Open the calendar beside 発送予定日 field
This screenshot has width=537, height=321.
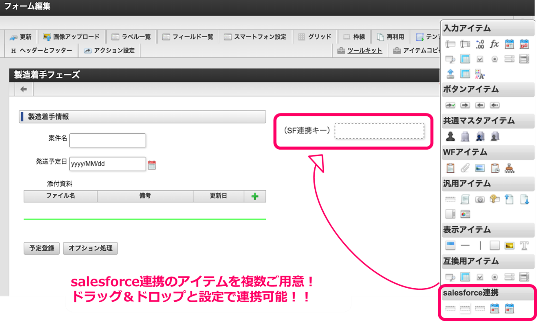coord(152,164)
